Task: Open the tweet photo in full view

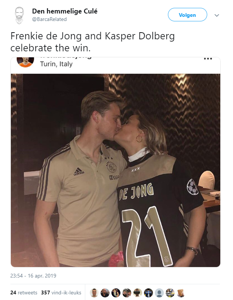Action: [115, 170]
